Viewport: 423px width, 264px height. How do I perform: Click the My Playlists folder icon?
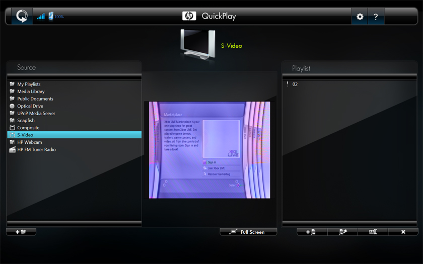(12, 84)
